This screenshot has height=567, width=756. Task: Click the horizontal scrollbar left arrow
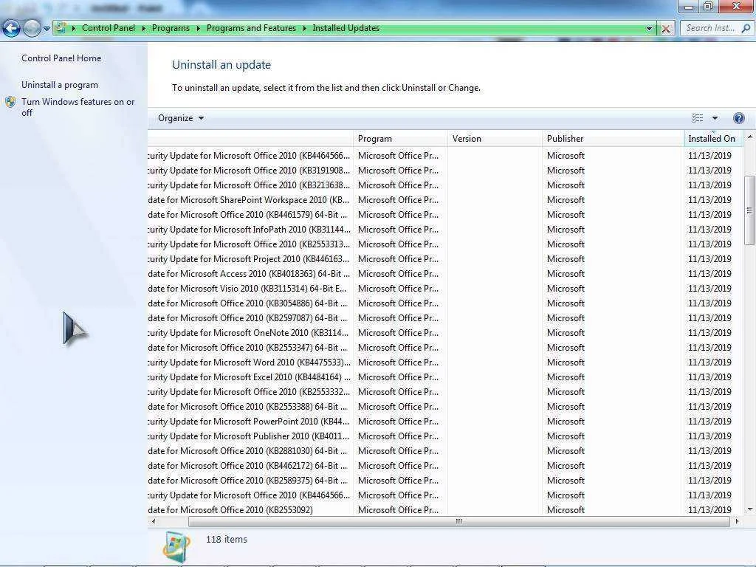(154, 521)
